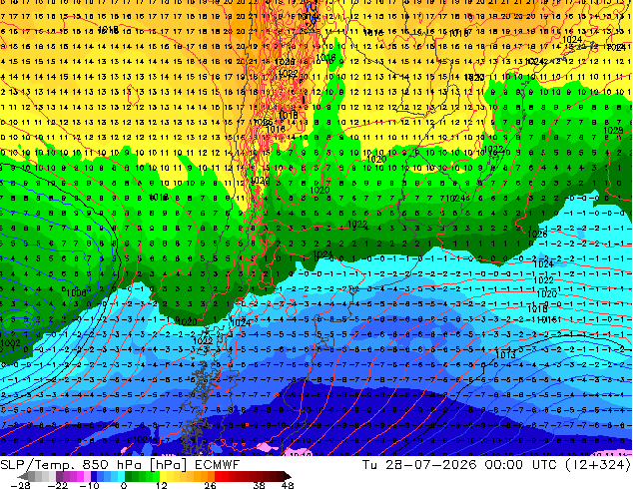Click the 1006 isobar label on the map
The width and height of the screenshot is (633, 489).
[x=76, y=293]
